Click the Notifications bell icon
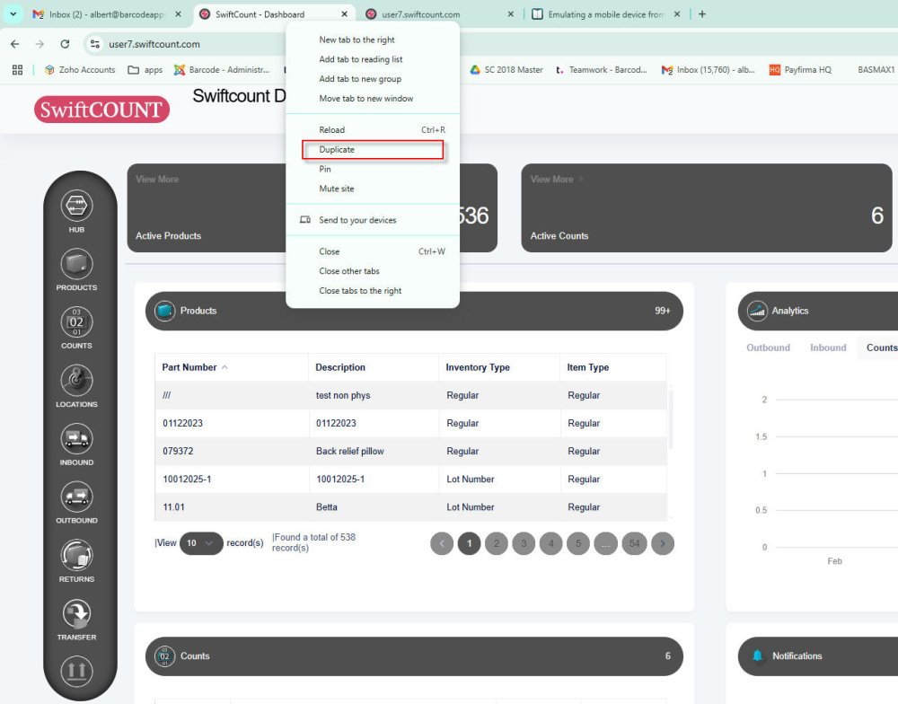 757,656
